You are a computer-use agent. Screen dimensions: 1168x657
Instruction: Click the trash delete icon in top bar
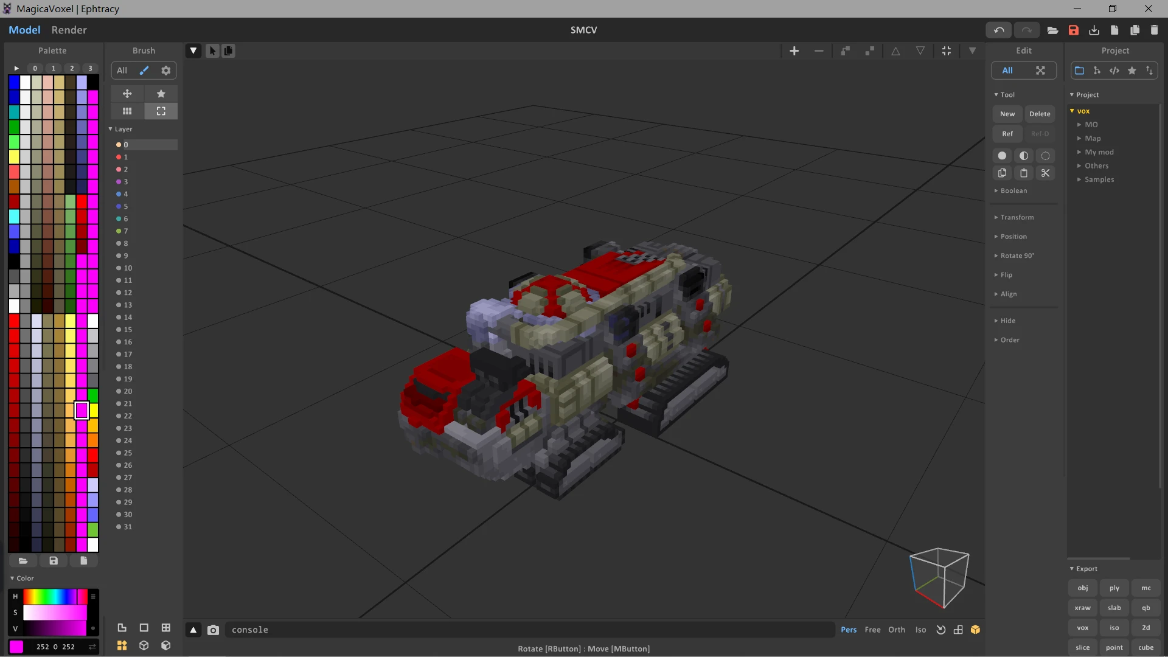[x=1154, y=30]
